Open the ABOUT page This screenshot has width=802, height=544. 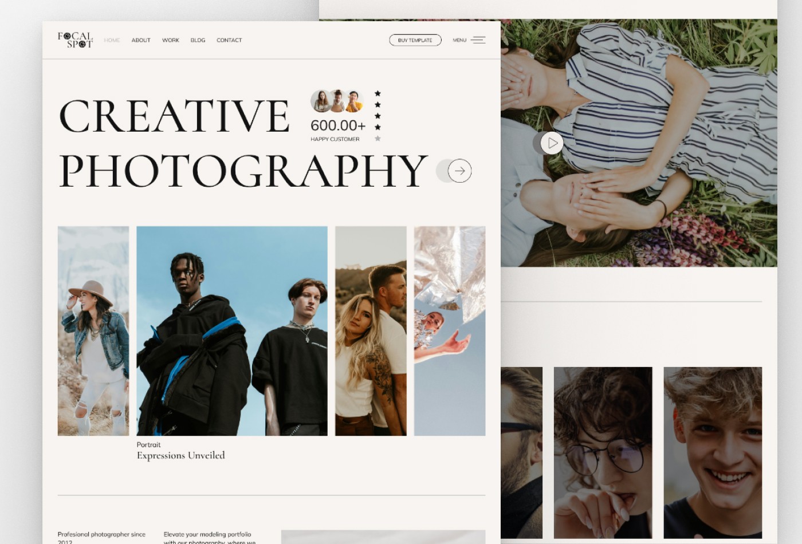pos(141,40)
